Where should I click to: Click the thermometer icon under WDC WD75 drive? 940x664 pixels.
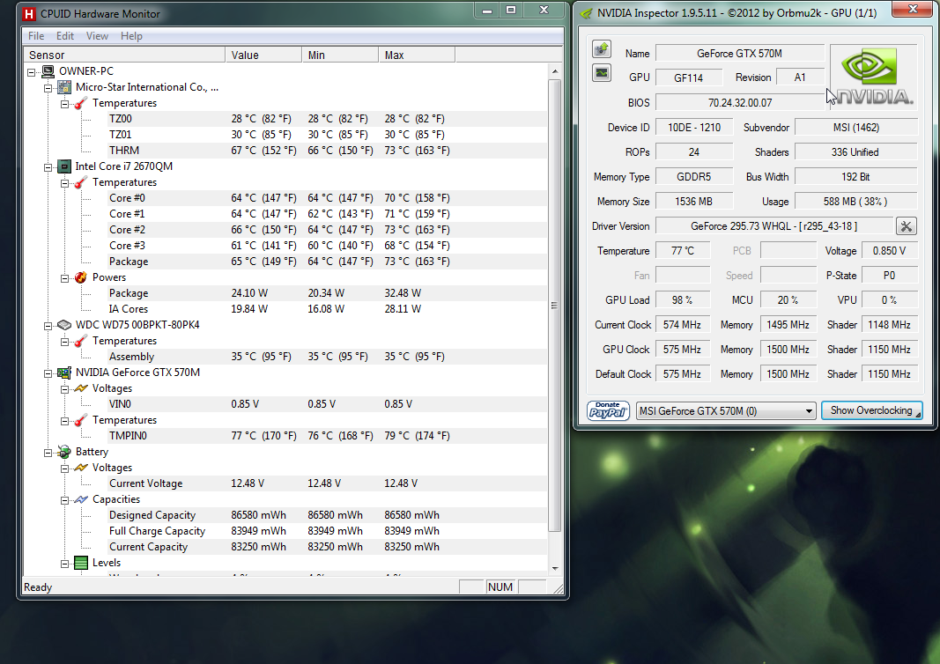(x=81, y=341)
